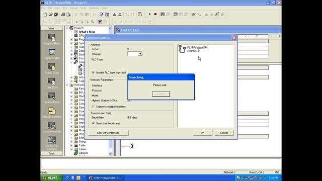Expand the Timers instruction folder
Image resolution: width=322 pixels, height=181 pixels.
tap(71, 149)
